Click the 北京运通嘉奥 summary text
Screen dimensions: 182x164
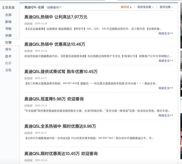pyautogui.click(x=93, y=29)
